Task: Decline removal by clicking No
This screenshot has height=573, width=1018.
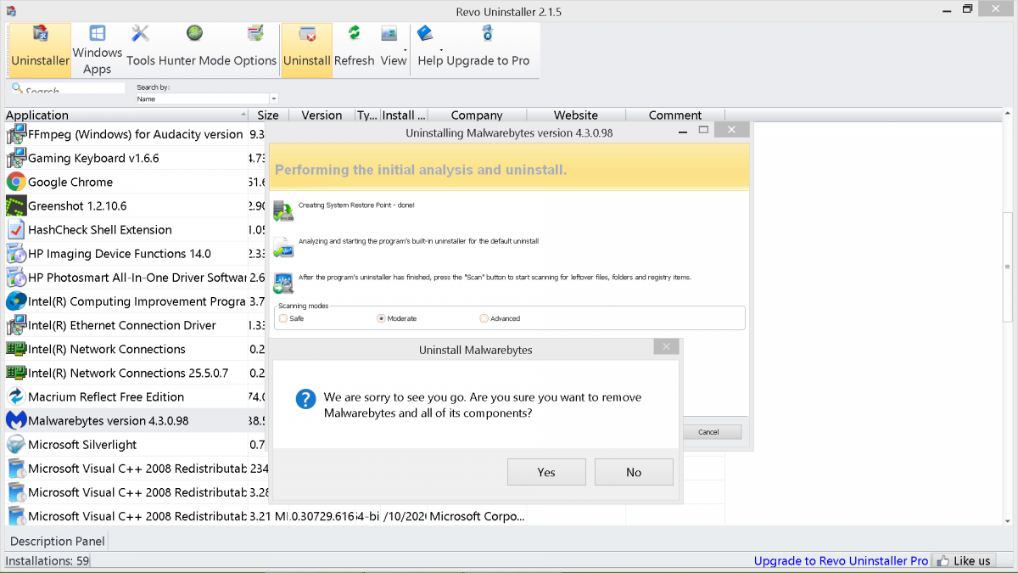Action: pos(634,472)
